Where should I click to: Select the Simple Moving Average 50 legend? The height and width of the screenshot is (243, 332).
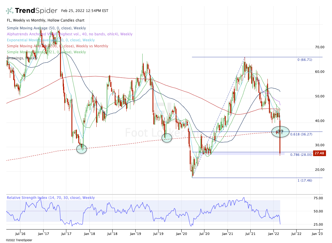tap(46, 28)
